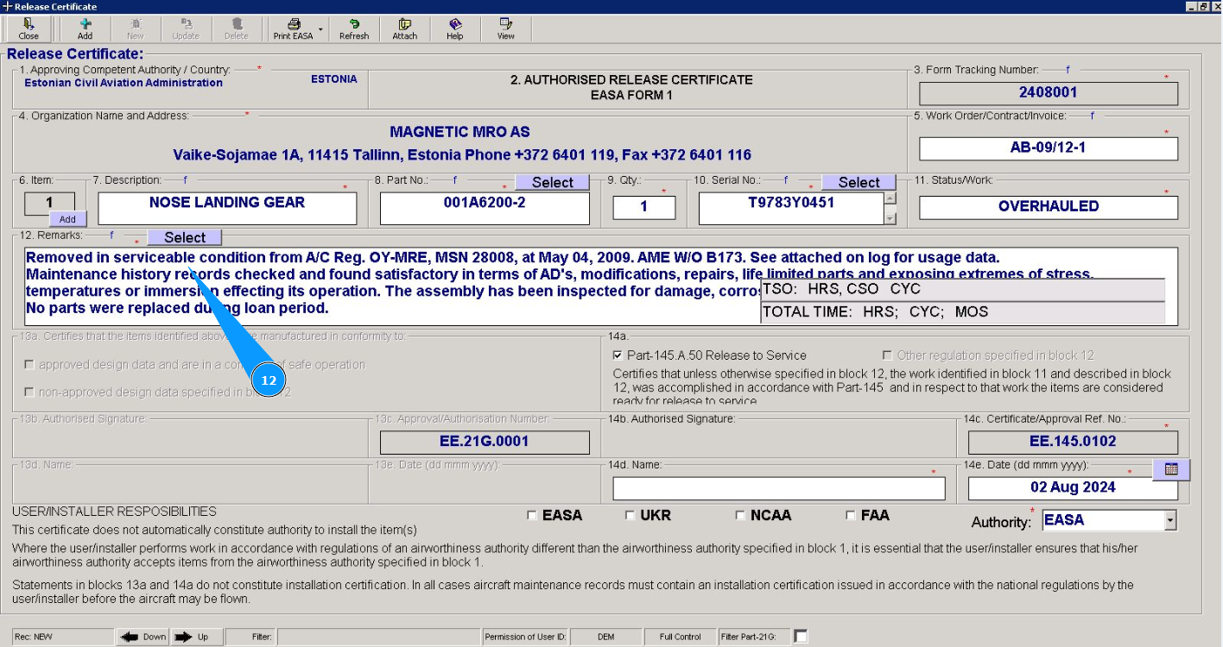Click the Down record navigation button

tap(143, 637)
